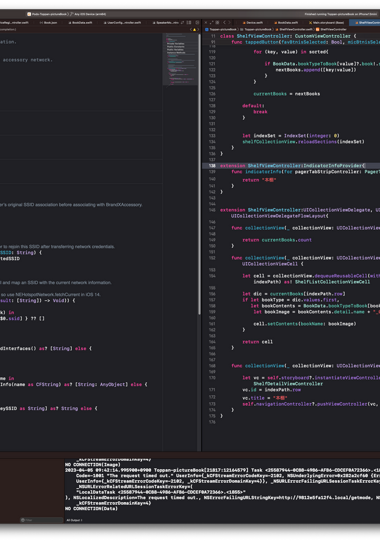Go forward in right editor history
The width and height of the screenshot is (380, 542).
[x=229, y=23]
